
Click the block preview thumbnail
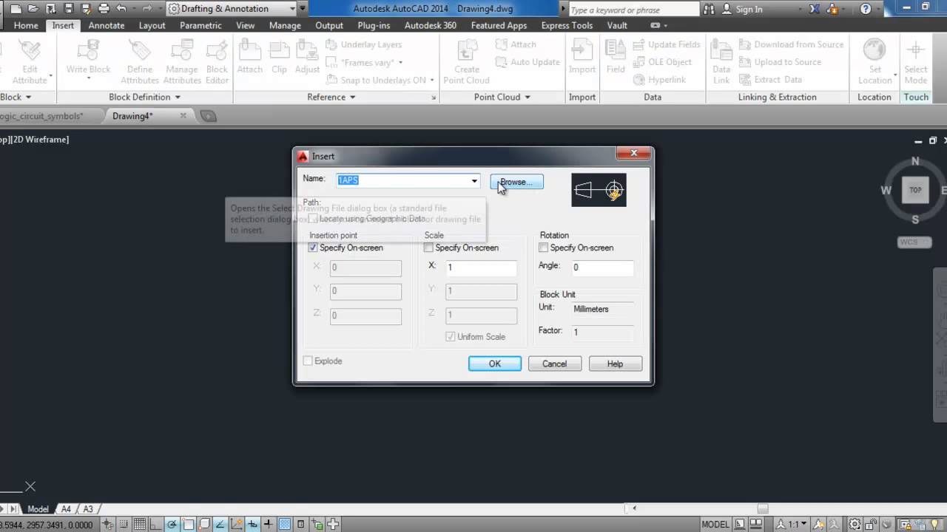pos(599,190)
